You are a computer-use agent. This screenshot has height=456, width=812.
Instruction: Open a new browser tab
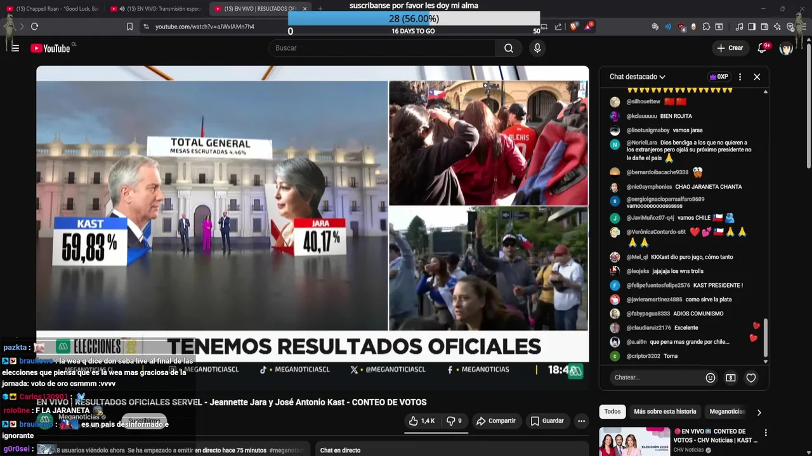(x=320, y=9)
